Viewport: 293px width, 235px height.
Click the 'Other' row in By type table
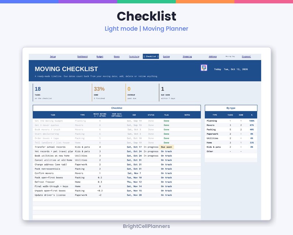click(x=231, y=151)
